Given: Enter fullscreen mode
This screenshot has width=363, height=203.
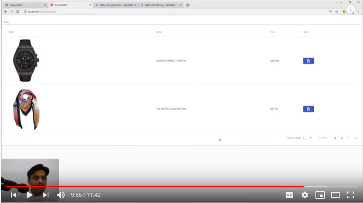Looking at the screenshot, I should [350, 195].
